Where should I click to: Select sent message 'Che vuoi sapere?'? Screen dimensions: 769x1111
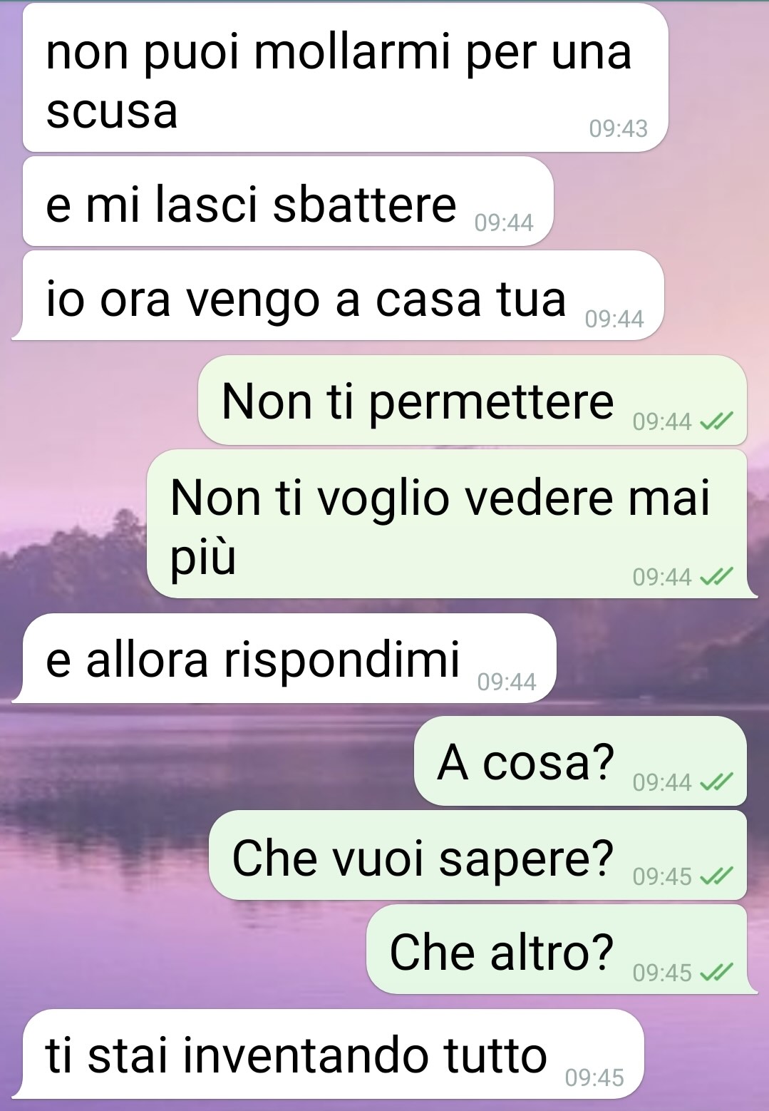478,855
